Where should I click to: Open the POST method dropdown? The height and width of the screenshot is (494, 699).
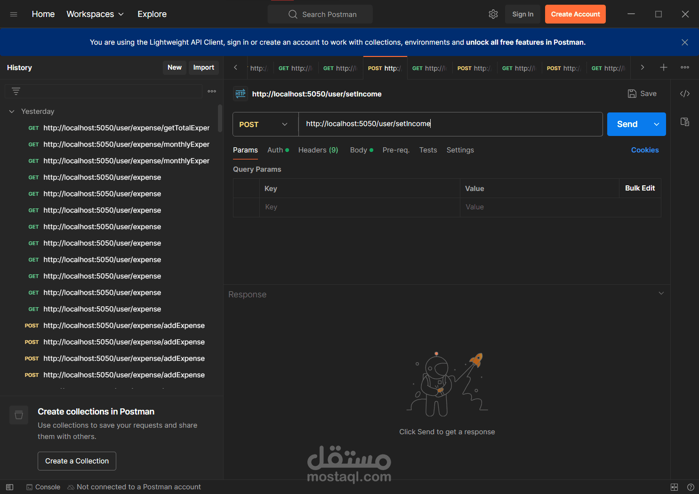(x=265, y=124)
